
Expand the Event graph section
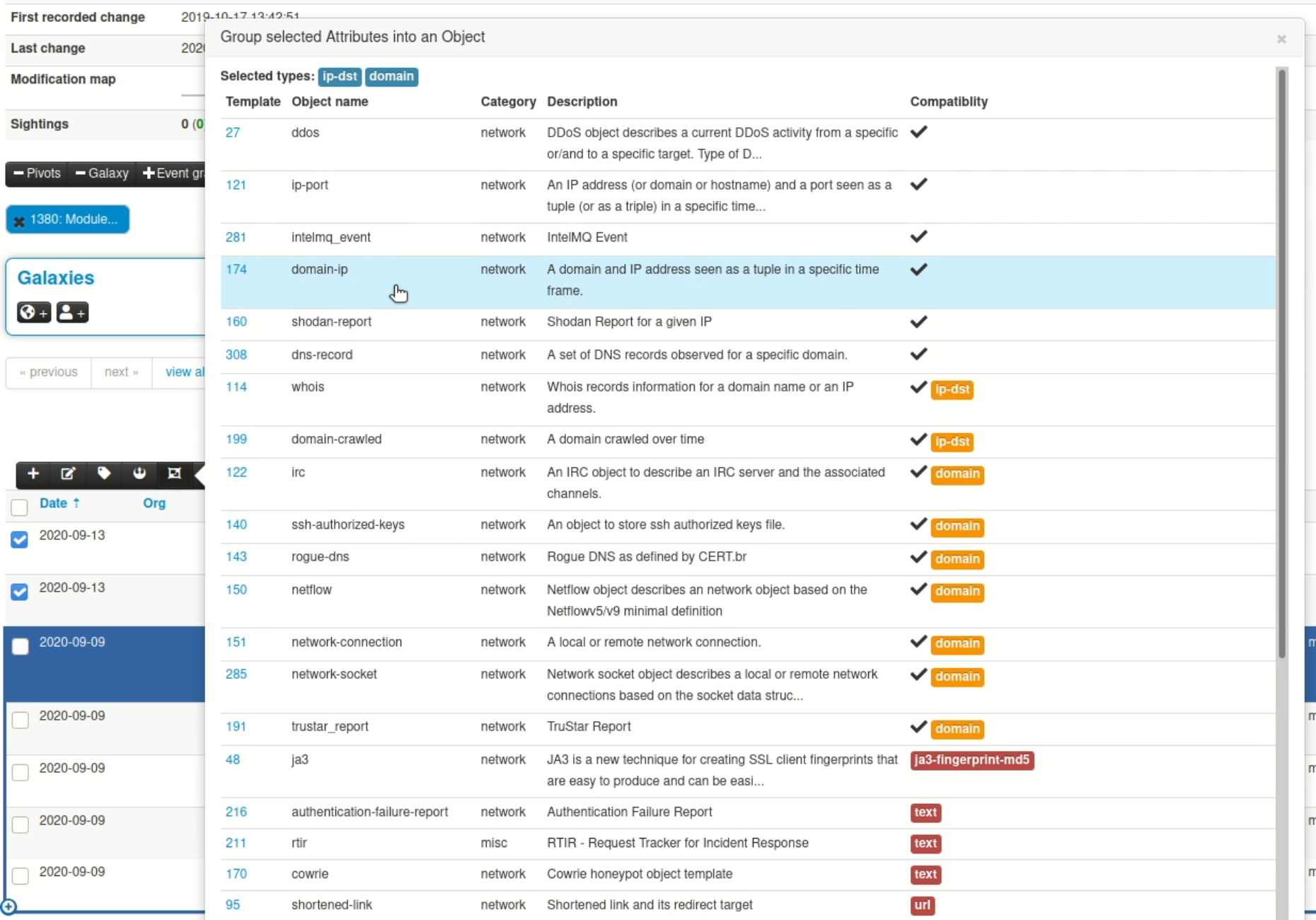173,173
